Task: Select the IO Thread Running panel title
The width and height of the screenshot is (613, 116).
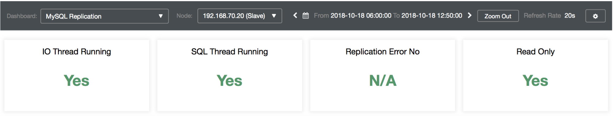Action: coord(77,52)
